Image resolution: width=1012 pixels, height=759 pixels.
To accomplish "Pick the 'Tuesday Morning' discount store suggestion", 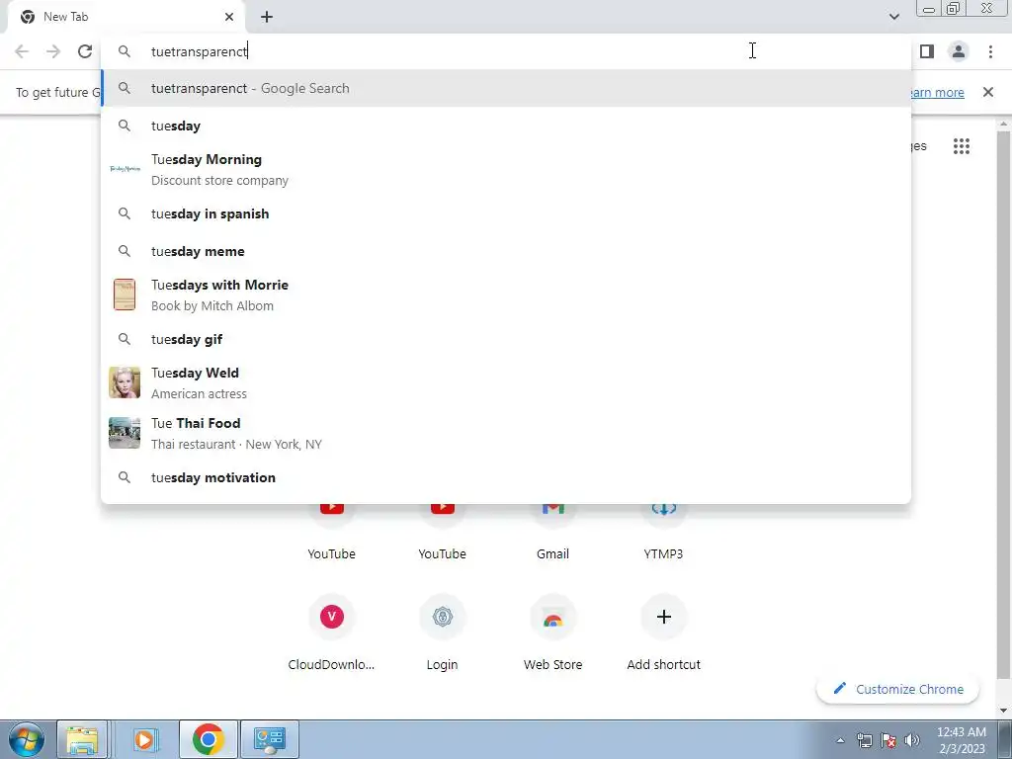I will [x=506, y=169].
